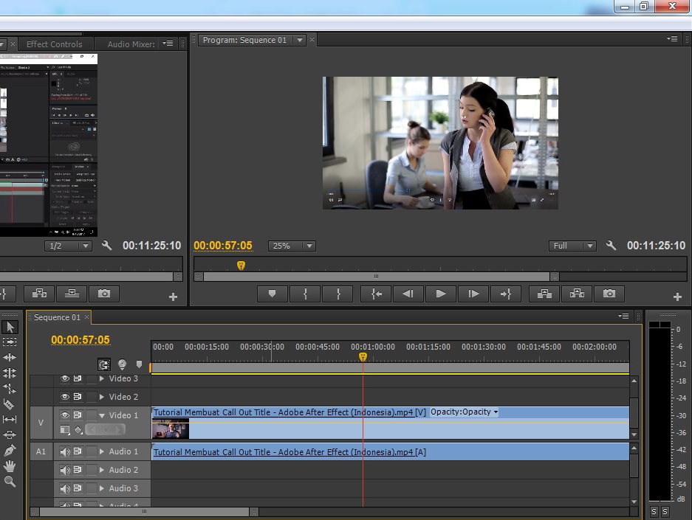Image resolution: width=692 pixels, height=520 pixels.
Task: Click the orange timecode 00:00:57:05
Action: tap(222, 245)
